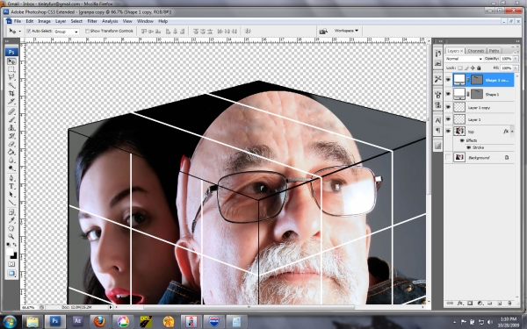Select the Pen tool
This screenshot has height=329, width=527.
click(x=11, y=178)
